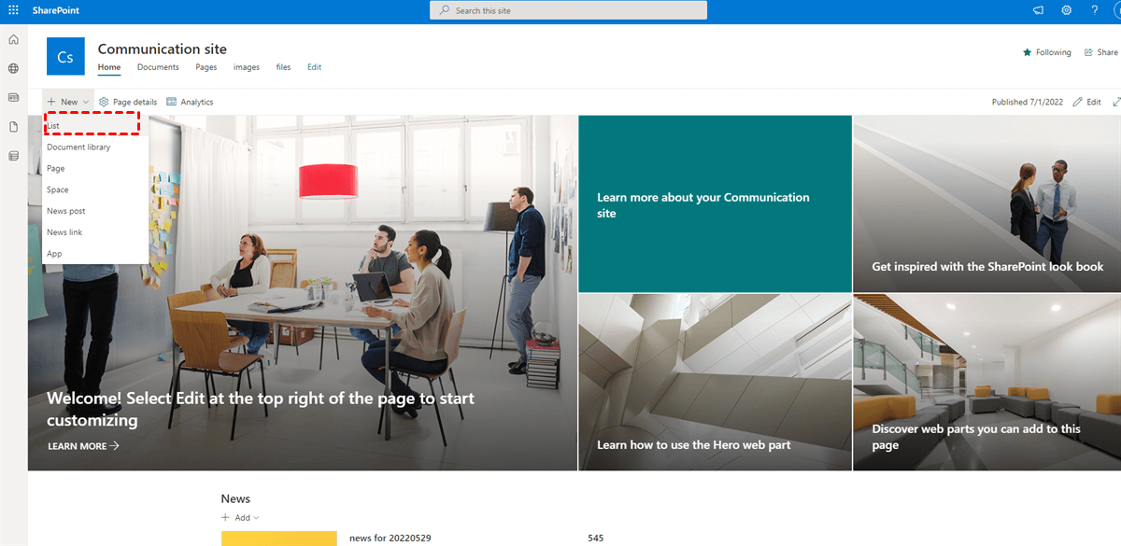Viewport: 1121px width, 546px height.
Task: Open the Add dropdown under News
Action: pos(240,517)
